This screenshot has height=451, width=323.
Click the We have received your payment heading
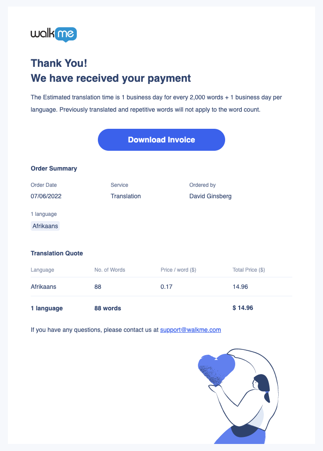click(x=111, y=78)
